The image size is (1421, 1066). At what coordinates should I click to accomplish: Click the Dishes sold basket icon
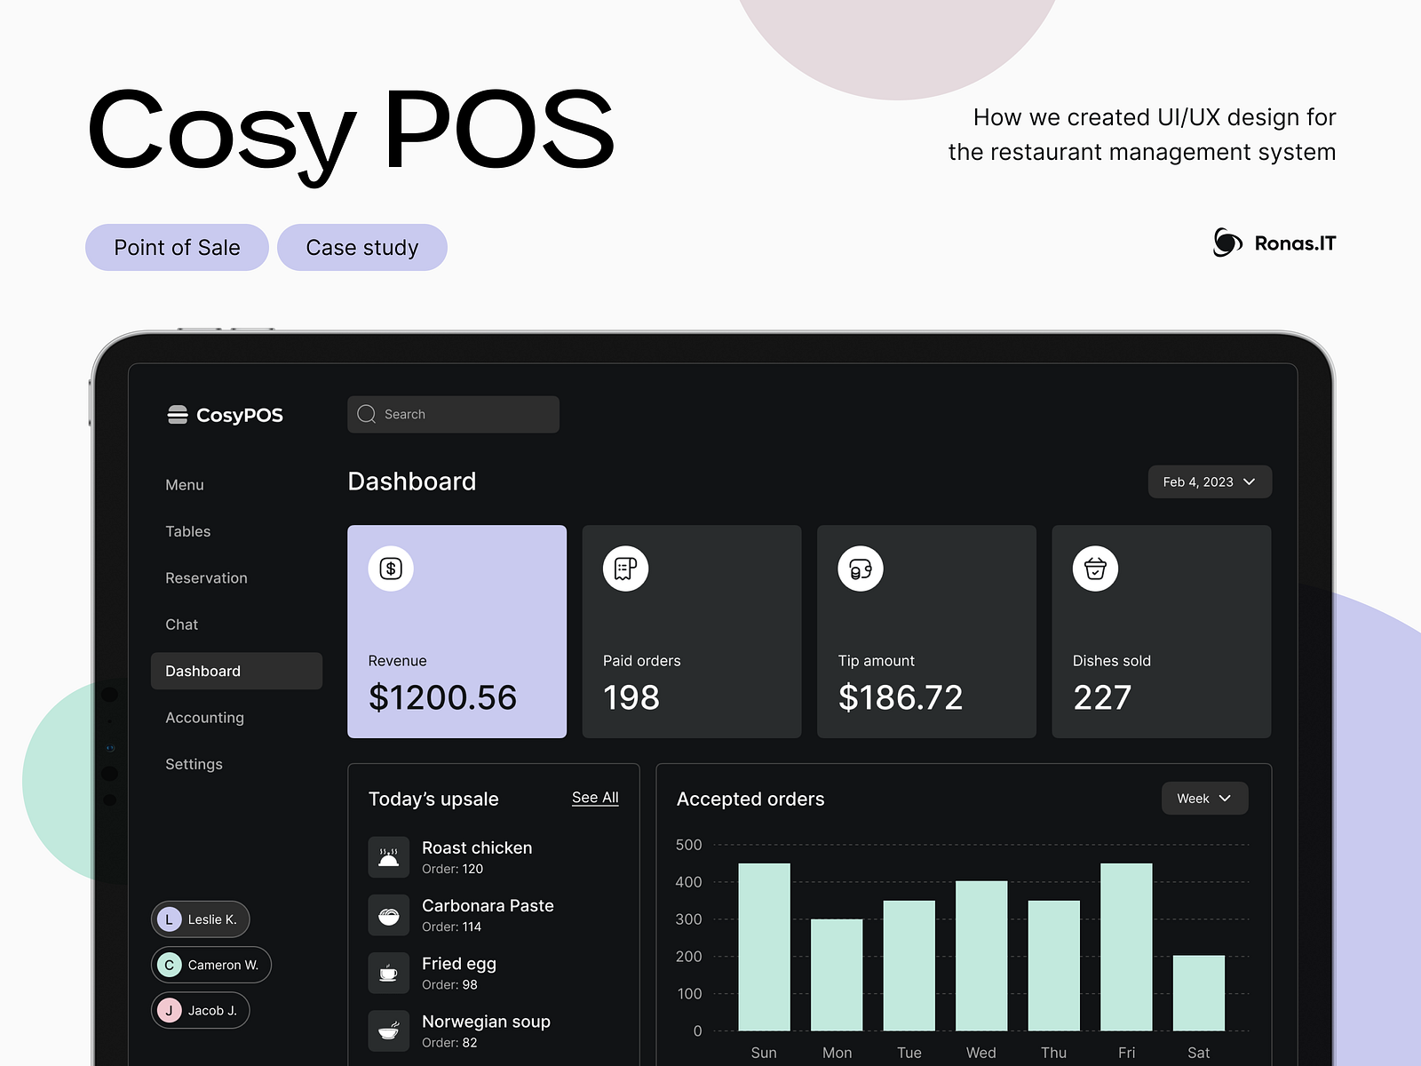pyautogui.click(x=1095, y=569)
